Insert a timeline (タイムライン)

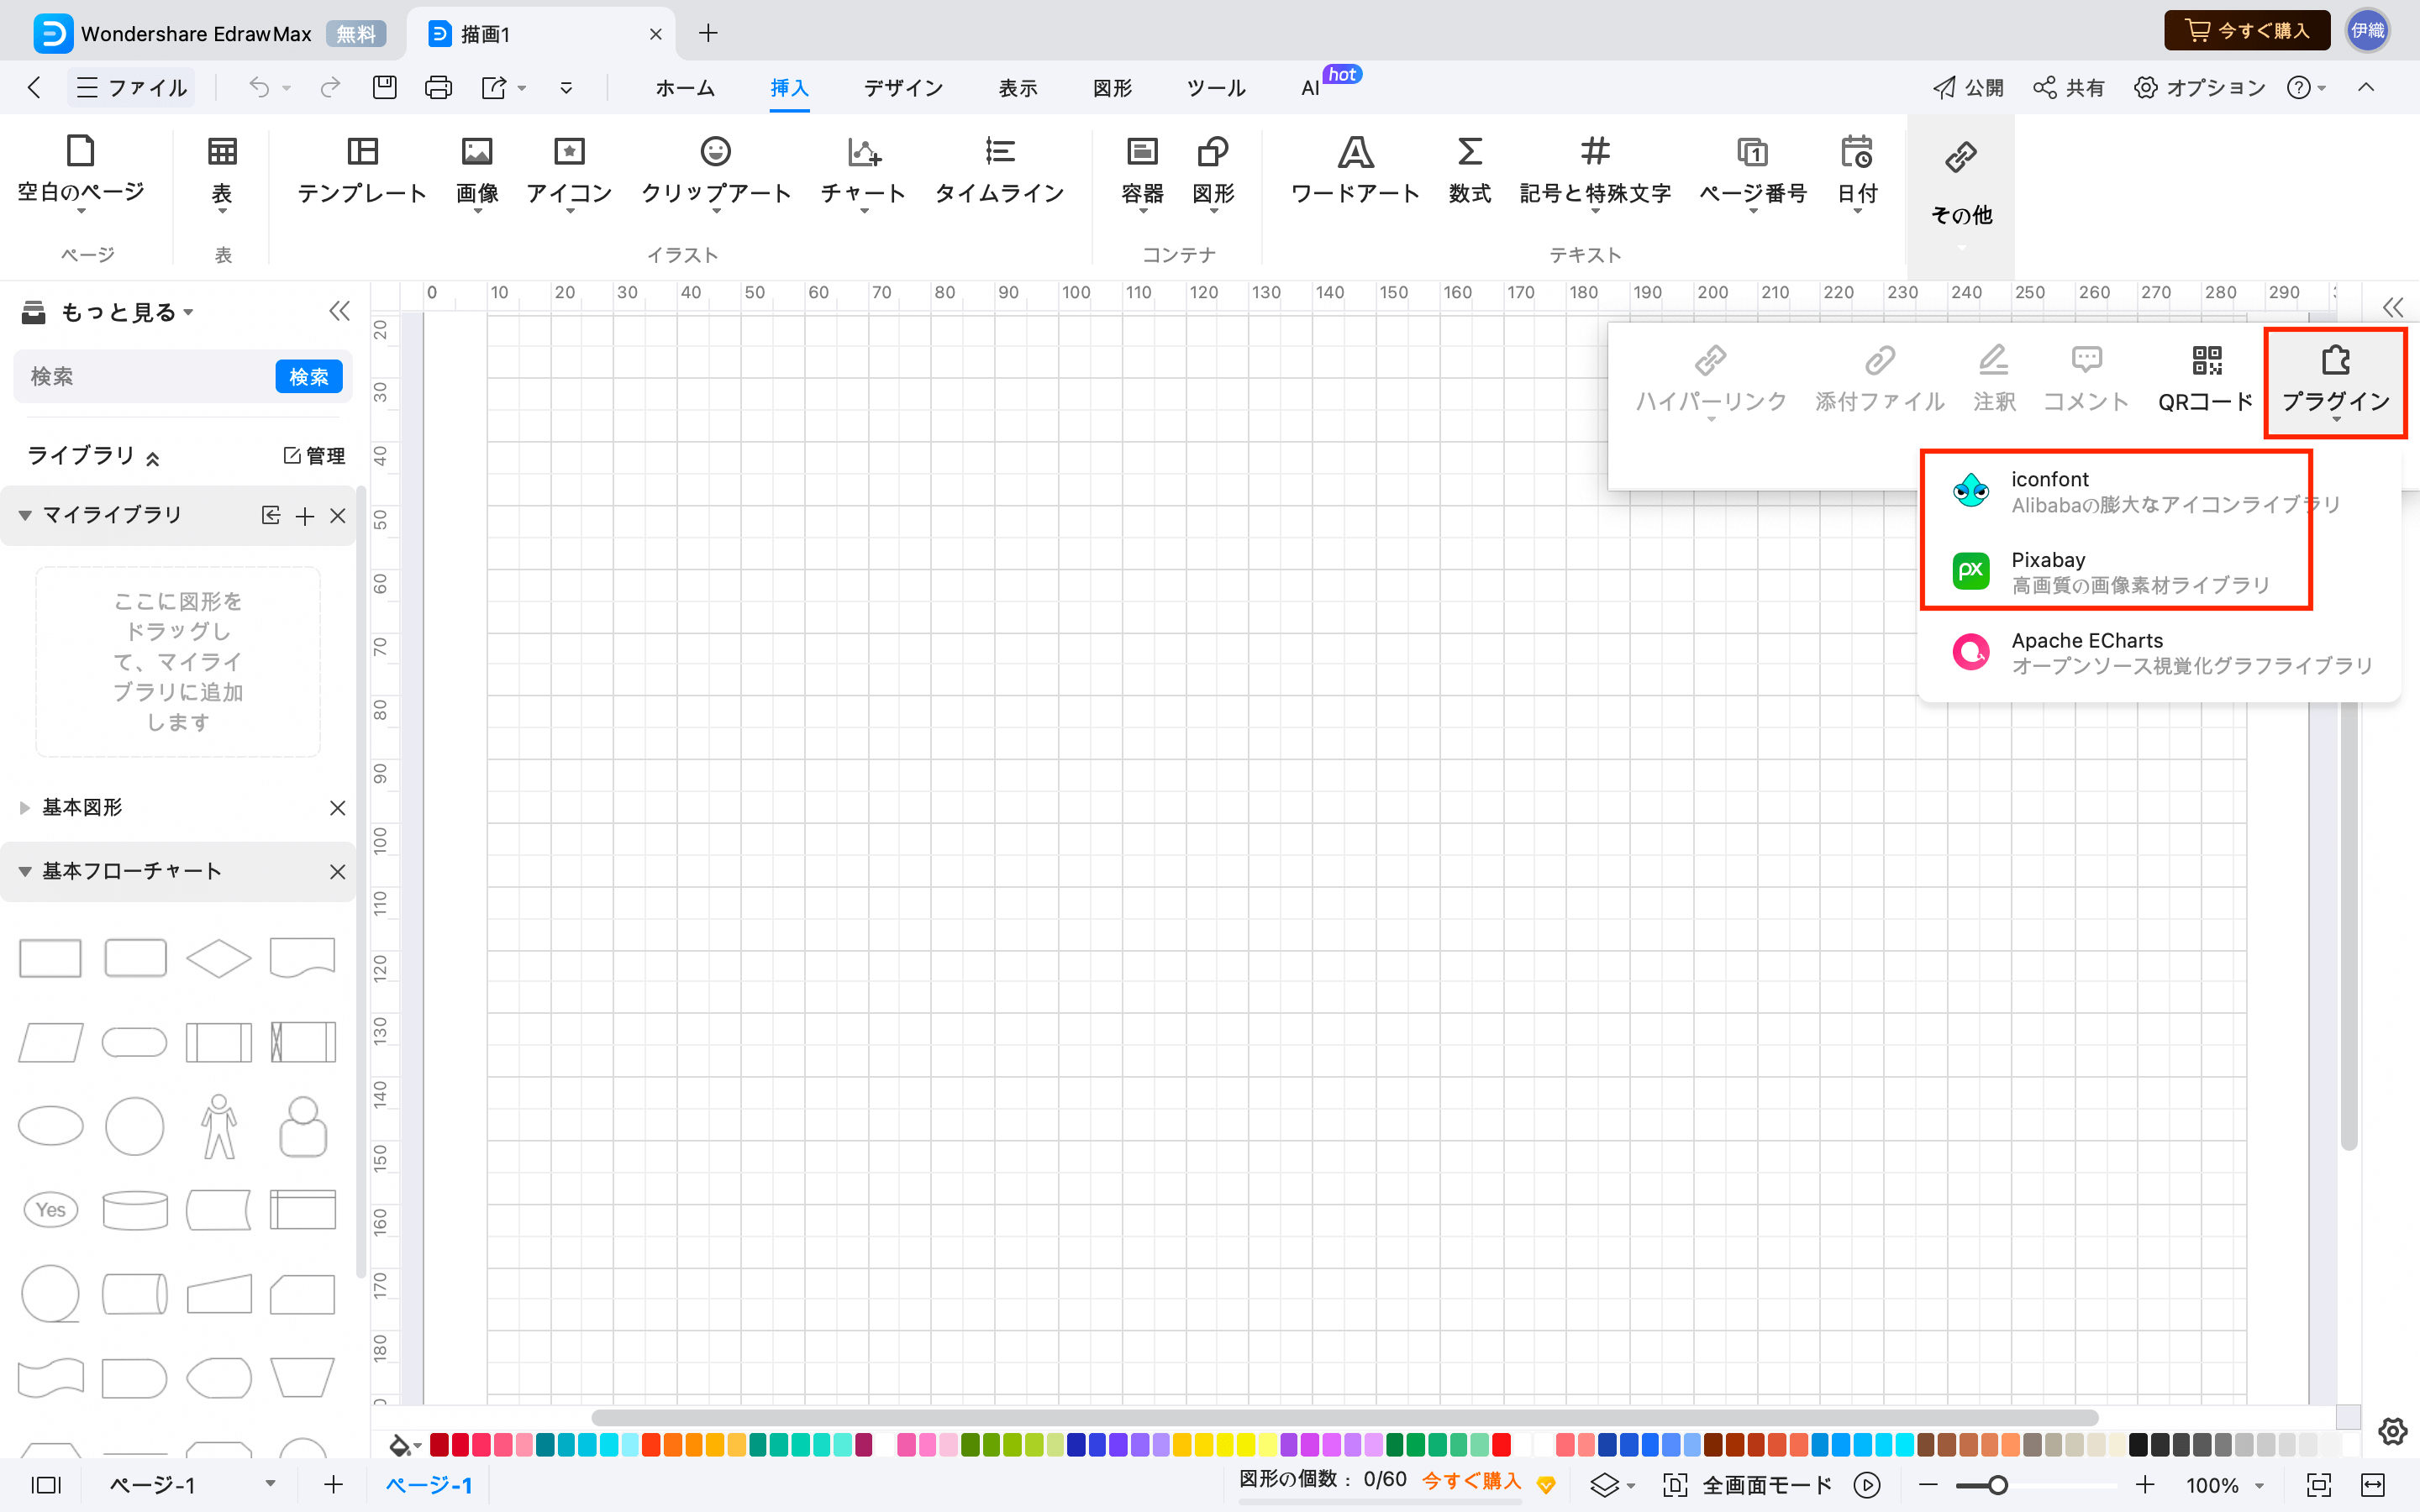click(x=999, y=172)
